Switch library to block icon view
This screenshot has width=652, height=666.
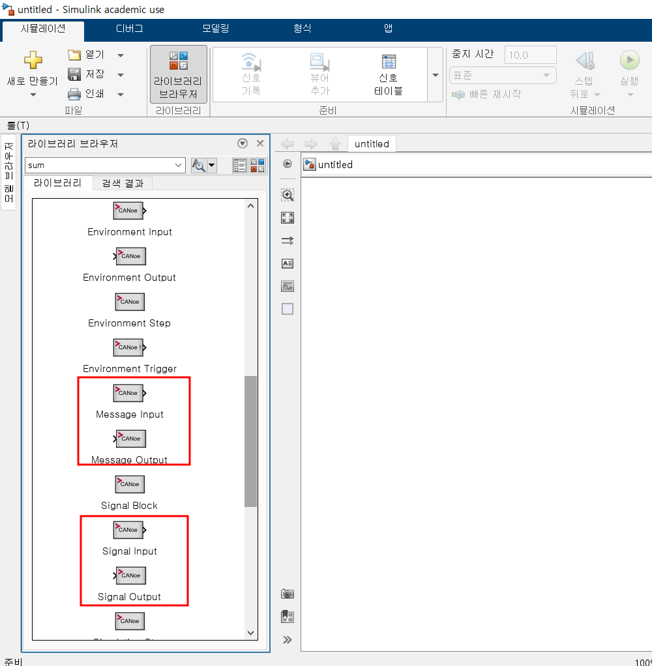[258, 166]
